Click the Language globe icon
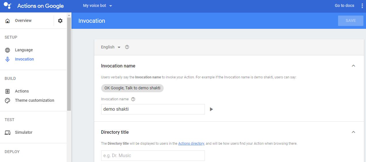Viewport: 366px width, 162px height. (x=7, y=50)
